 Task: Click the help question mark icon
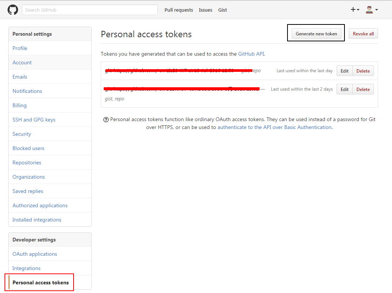(106, 120)
